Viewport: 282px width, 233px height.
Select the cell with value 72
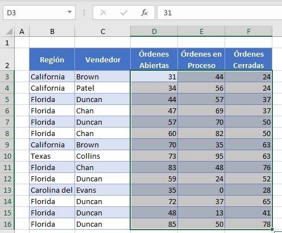coord(154,201)
